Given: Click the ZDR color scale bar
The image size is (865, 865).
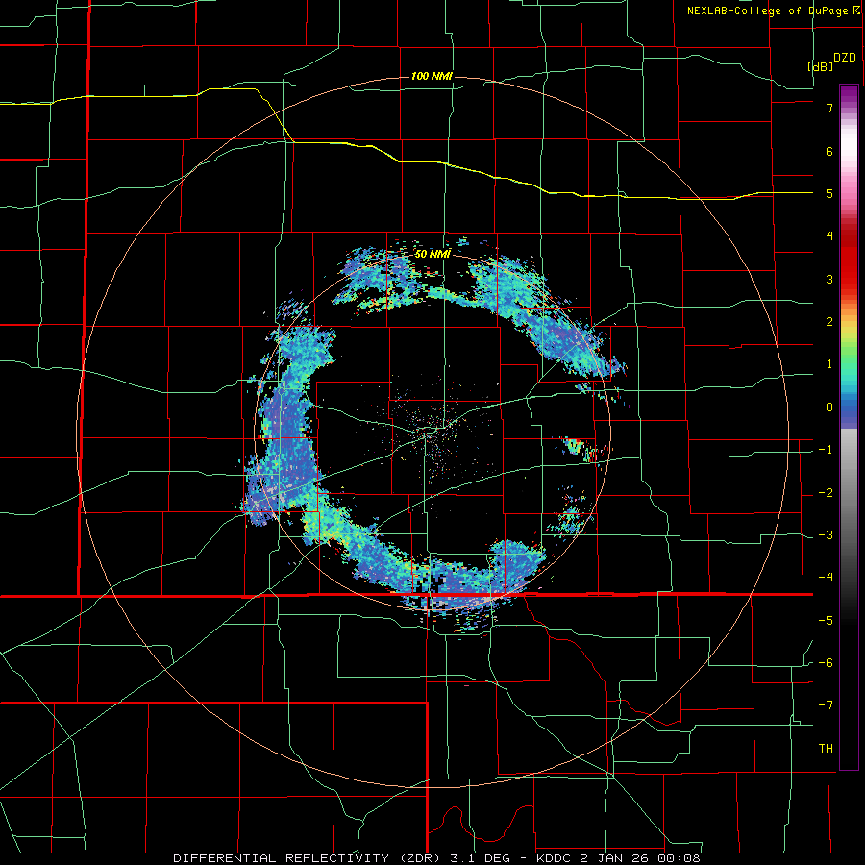Looking at the screenshot, I should [849, 427].
